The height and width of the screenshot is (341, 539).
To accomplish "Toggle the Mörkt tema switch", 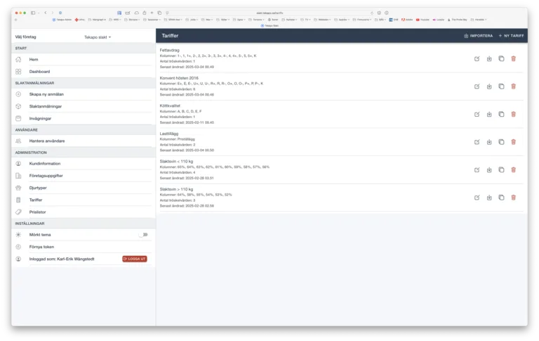I will (143, 235).
